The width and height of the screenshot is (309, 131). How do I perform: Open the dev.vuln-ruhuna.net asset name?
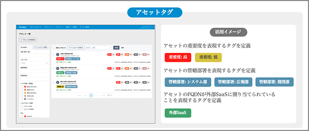coord(68,81)
